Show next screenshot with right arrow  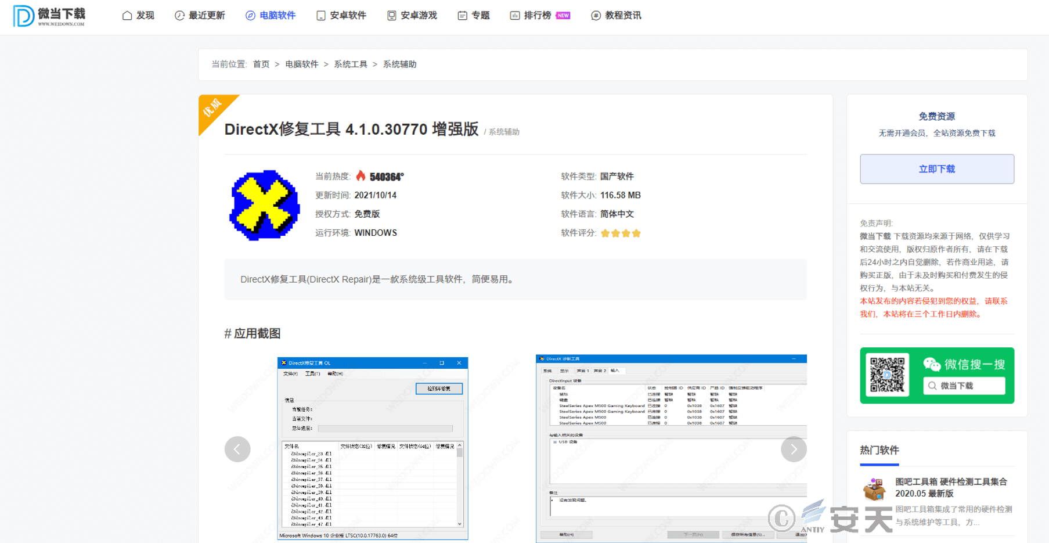tap(793, 449)
